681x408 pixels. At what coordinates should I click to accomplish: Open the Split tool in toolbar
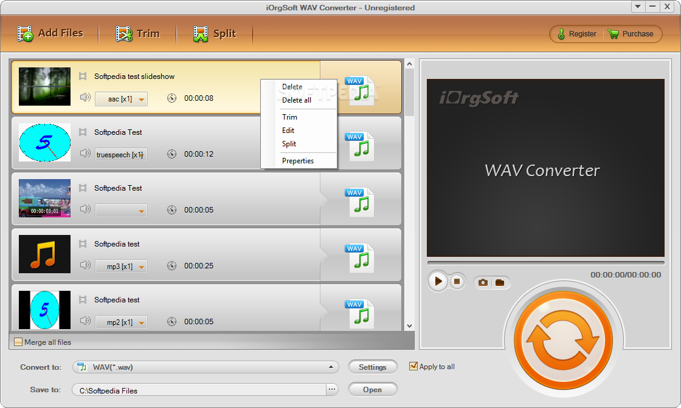(x=215, y=33)
